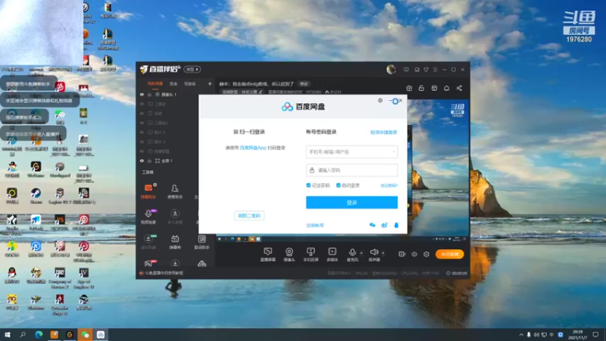Expand the username history dropdown arrow
606x341 pixels.
(393, 152)
